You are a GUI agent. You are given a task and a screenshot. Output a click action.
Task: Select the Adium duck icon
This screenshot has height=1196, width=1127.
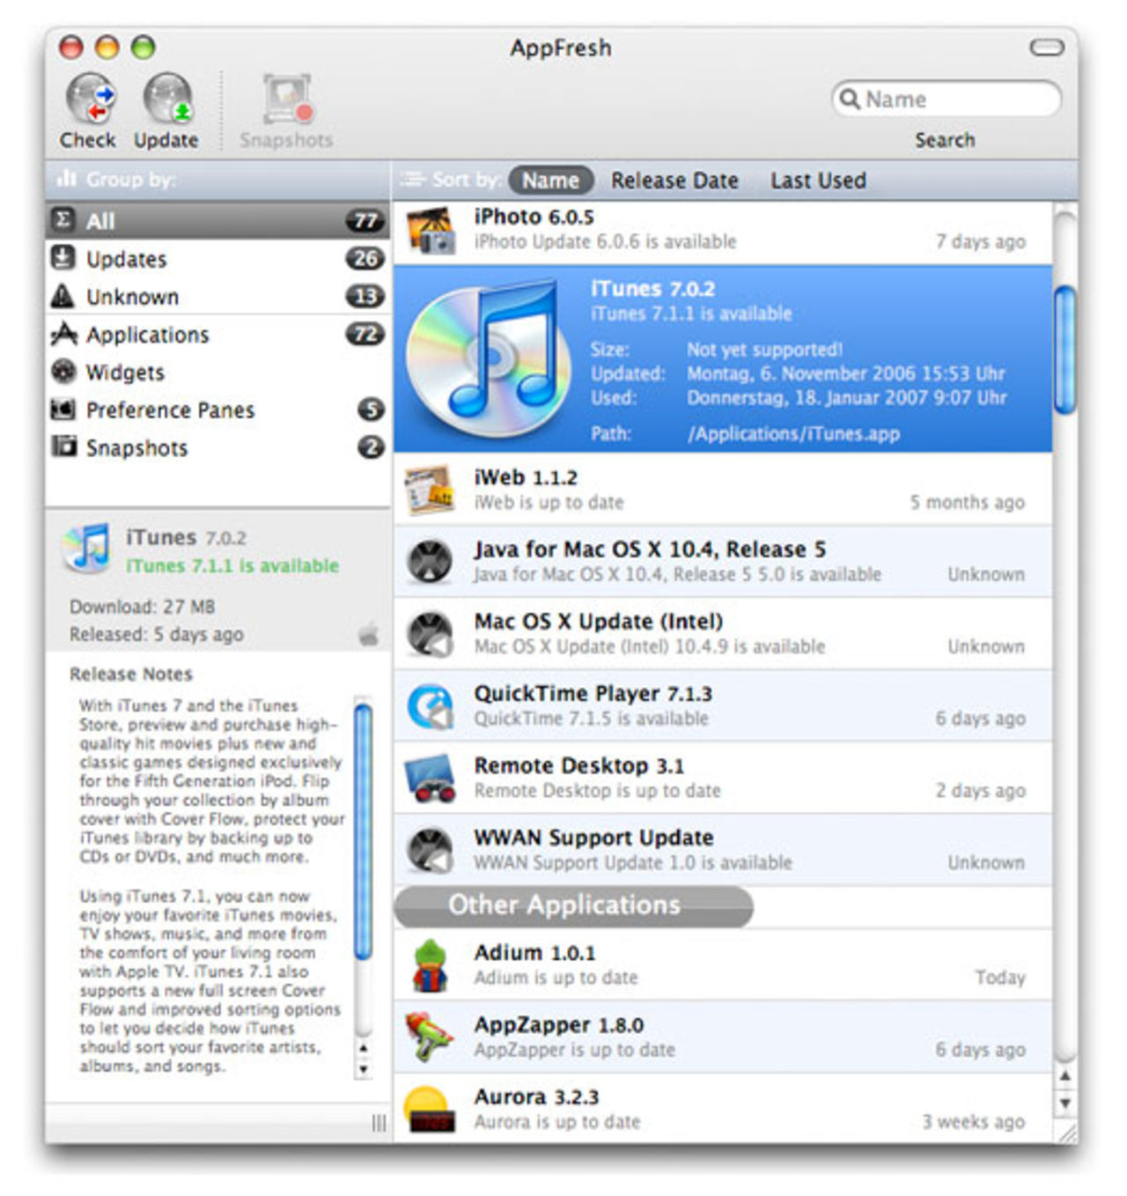429,965
